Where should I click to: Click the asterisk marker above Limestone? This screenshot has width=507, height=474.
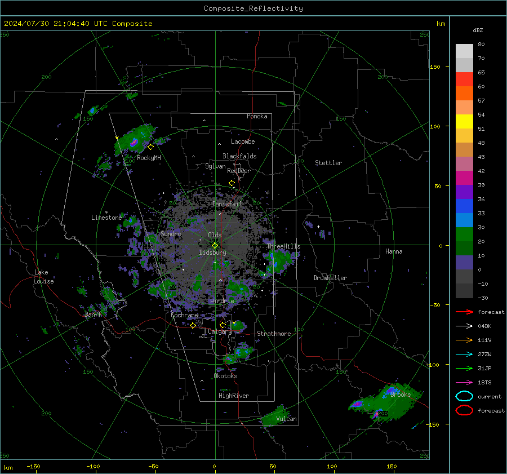(x=106, y=212)
